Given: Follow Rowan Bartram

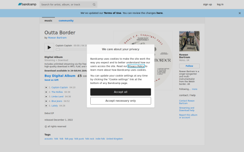Looking at the screenshot, I should pyautogui.click(x=190, y=66).
